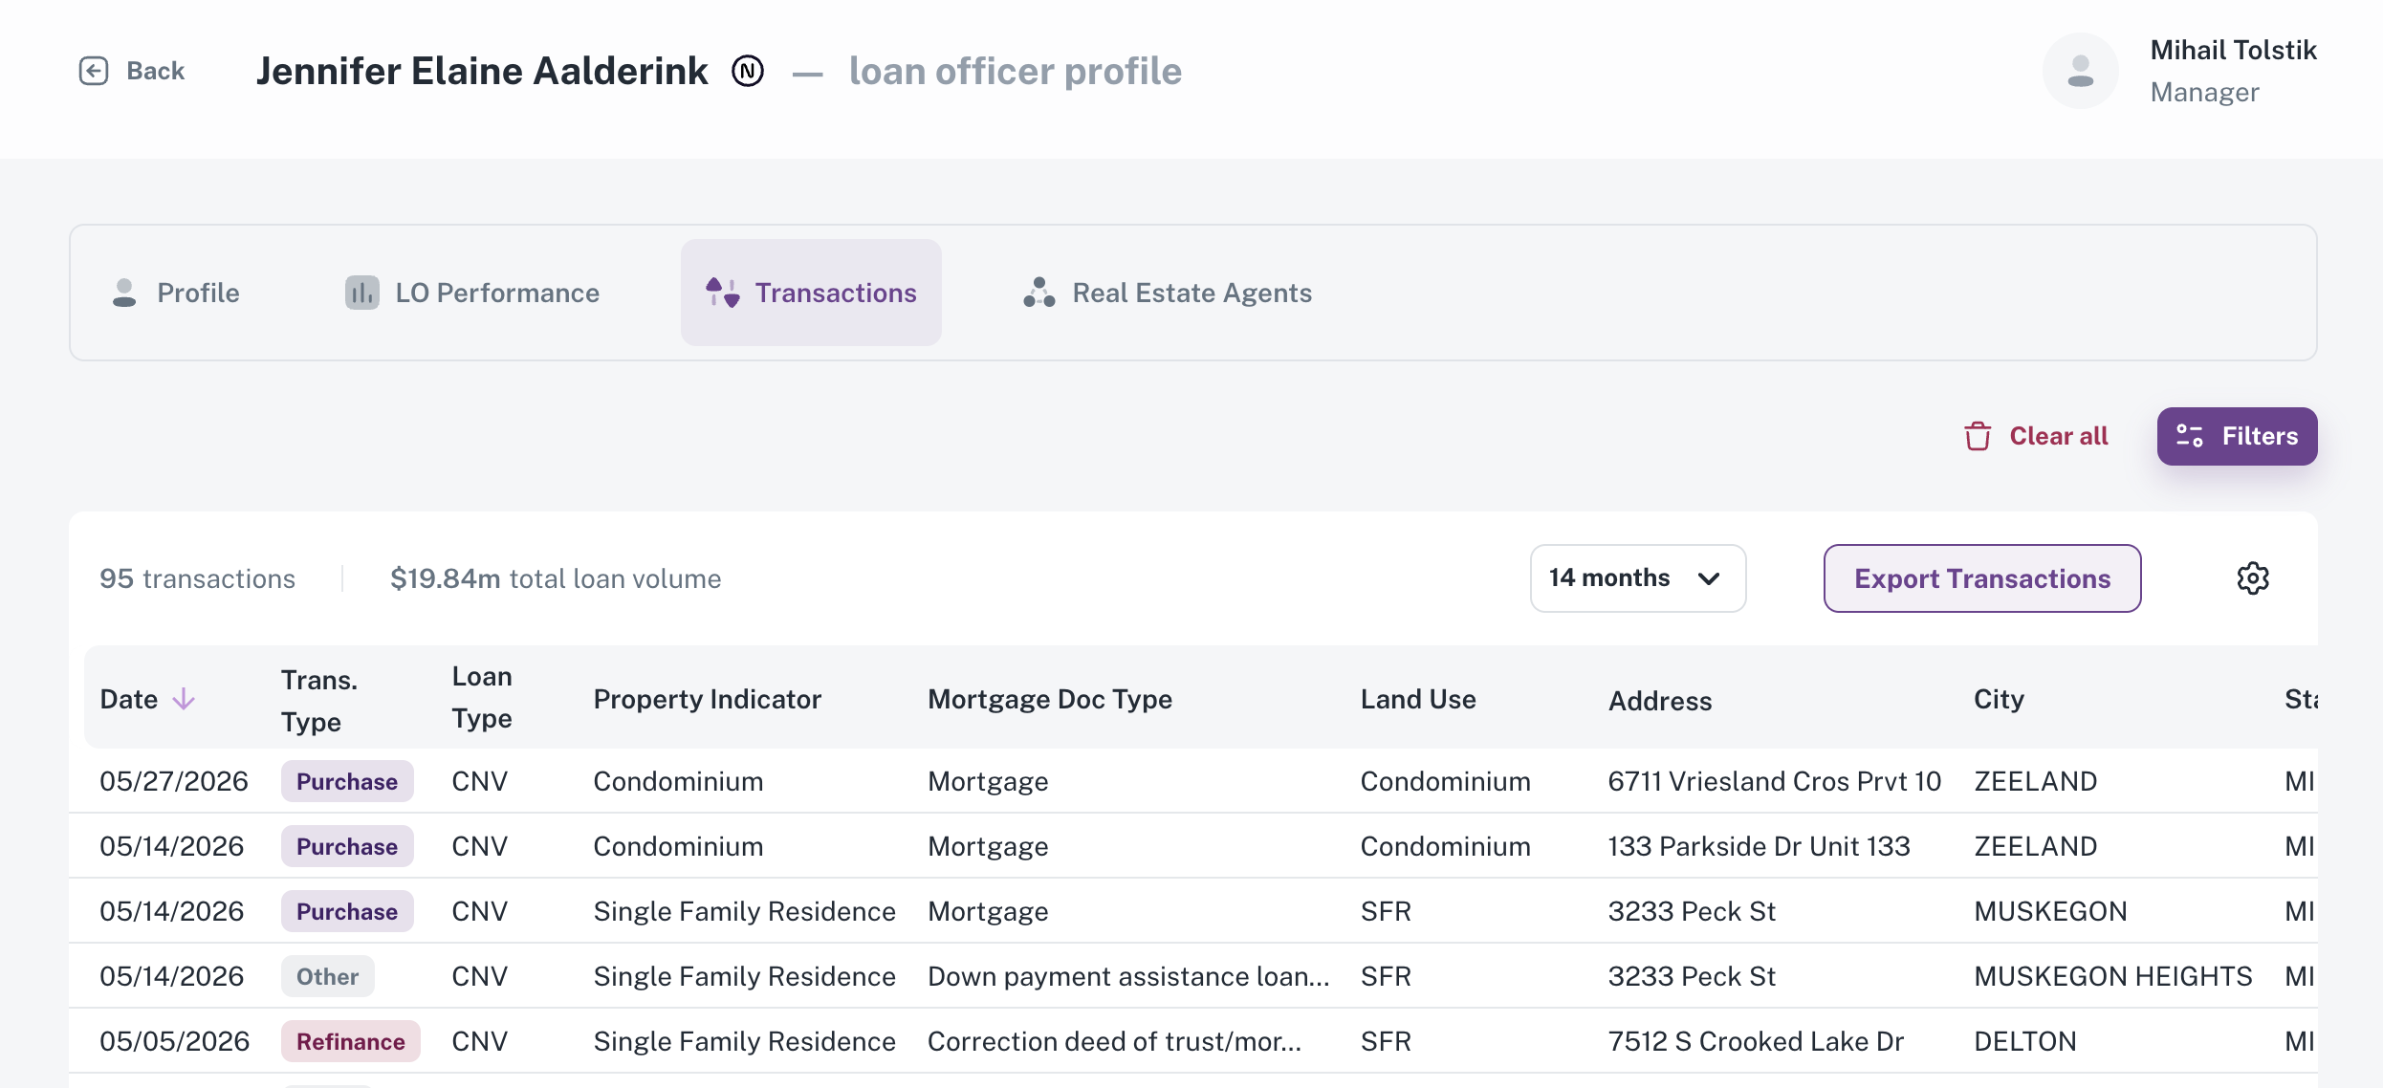Click the Mihail Tolstik user name
This screenshot has height=1088, width=2383.
point(2233,50)
